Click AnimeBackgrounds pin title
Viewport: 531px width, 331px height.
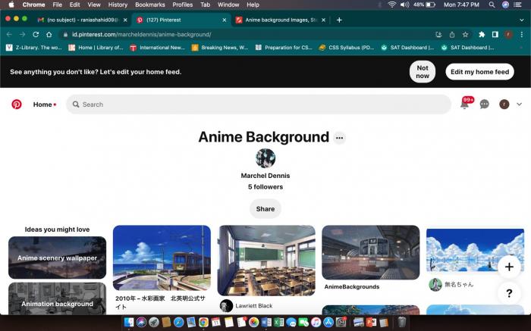(351, 287)
